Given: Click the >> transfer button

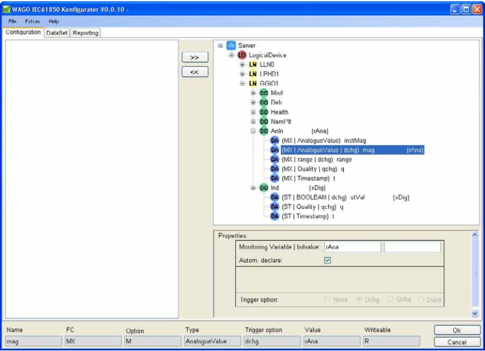Looking at the screenshot, I should 194,57.
